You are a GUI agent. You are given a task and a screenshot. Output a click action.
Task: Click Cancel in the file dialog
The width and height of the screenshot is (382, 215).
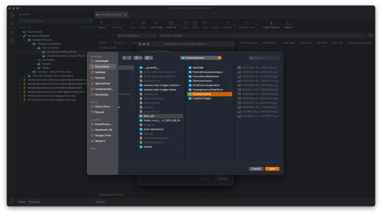256,169
